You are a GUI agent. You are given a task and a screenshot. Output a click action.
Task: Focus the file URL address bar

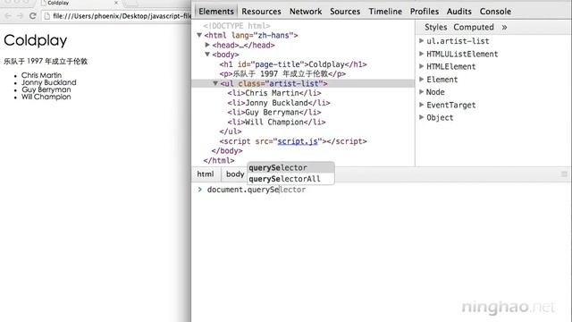pyautogui.click(x=122, y=16)
